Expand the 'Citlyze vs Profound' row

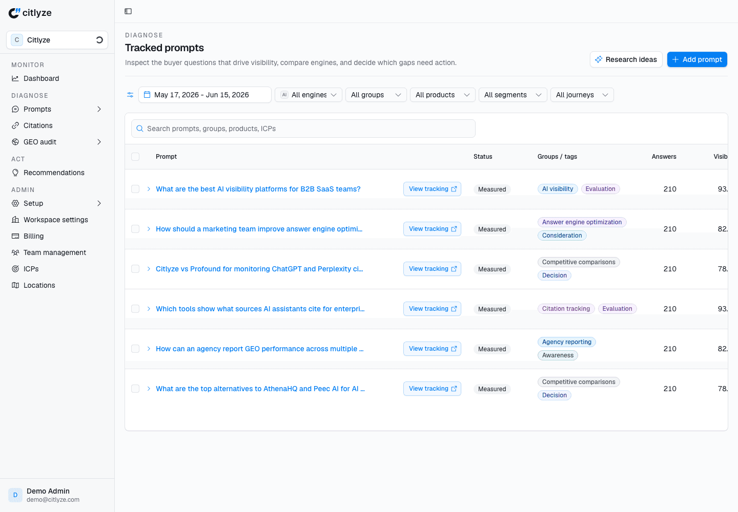149,269
